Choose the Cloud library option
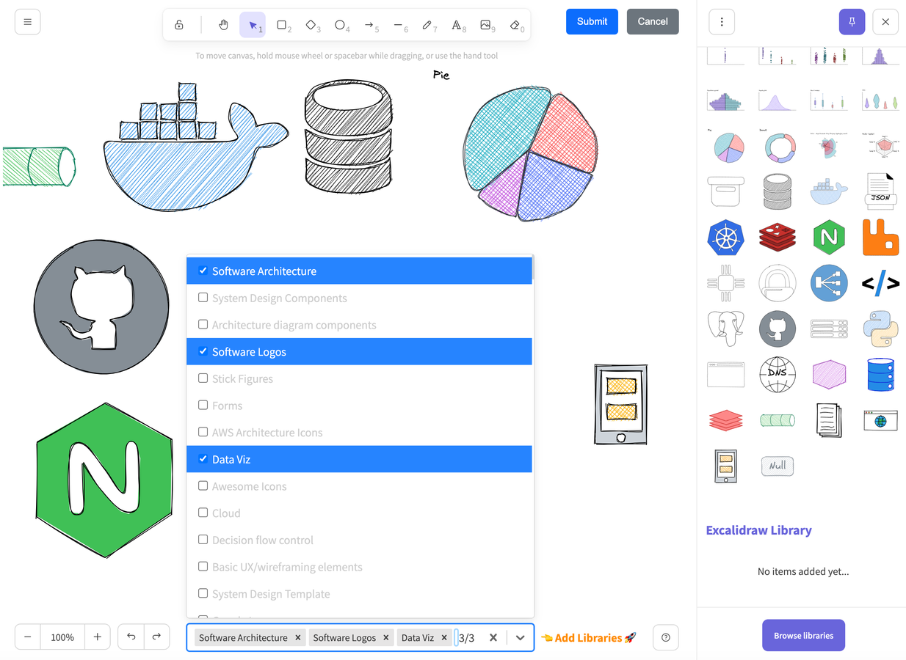This screenshot has width=906, height=660. pos(359,513)
